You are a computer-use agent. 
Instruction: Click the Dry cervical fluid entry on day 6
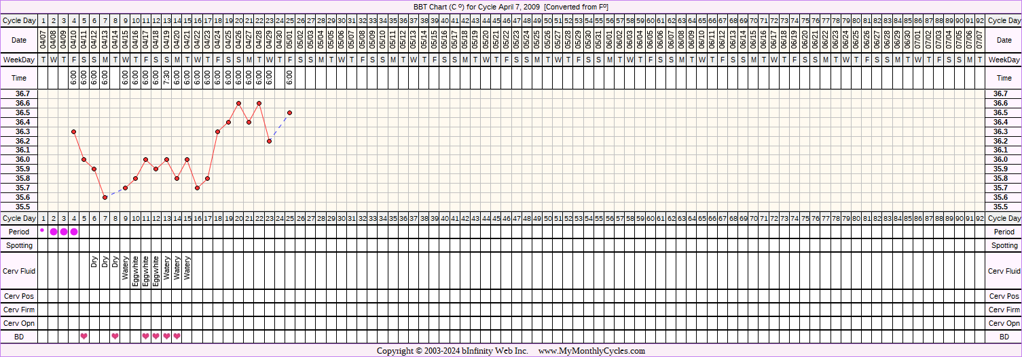94,261
